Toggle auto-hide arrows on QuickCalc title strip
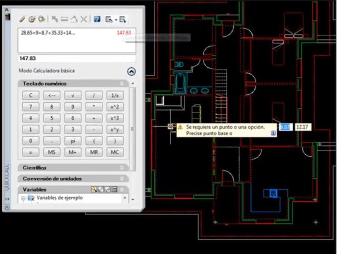This screenshot has height=254, width=337. 7,199
